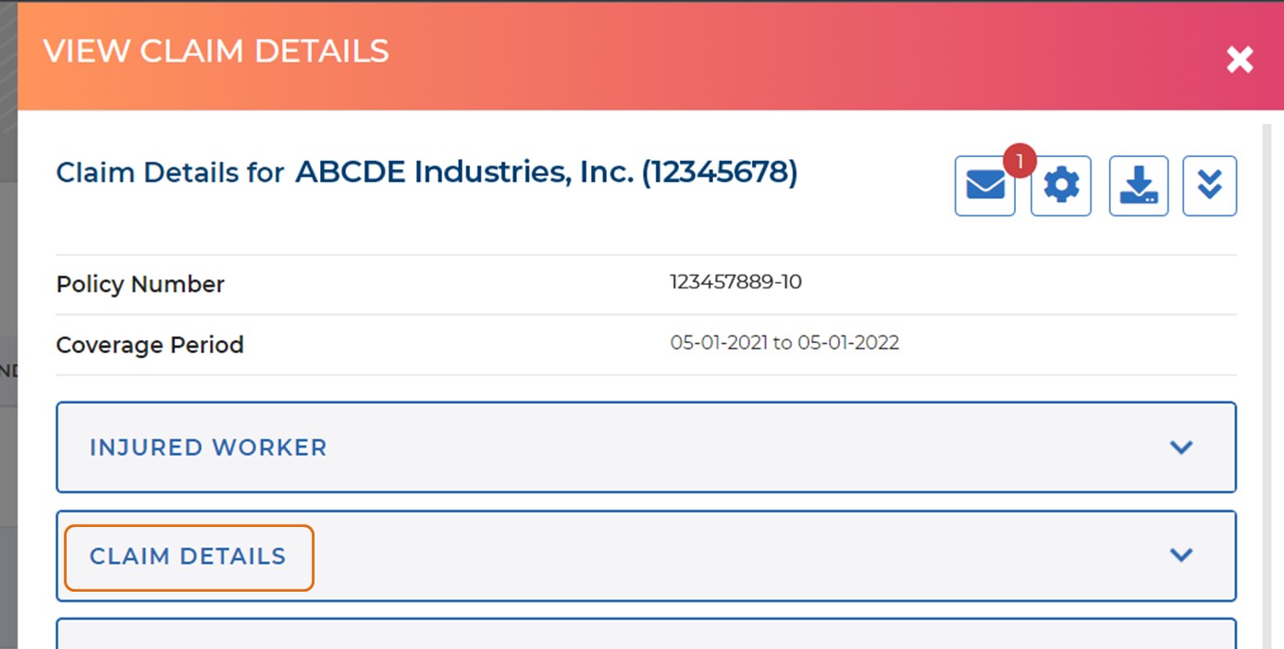Screen dimensions: 1284x649
Task: Click the VIEW CLAIM DETAILS title text
Action: click(216, 51)
